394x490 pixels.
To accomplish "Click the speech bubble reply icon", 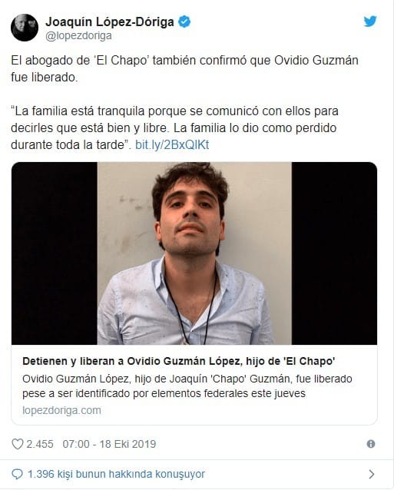I will (x=17, y=474).
